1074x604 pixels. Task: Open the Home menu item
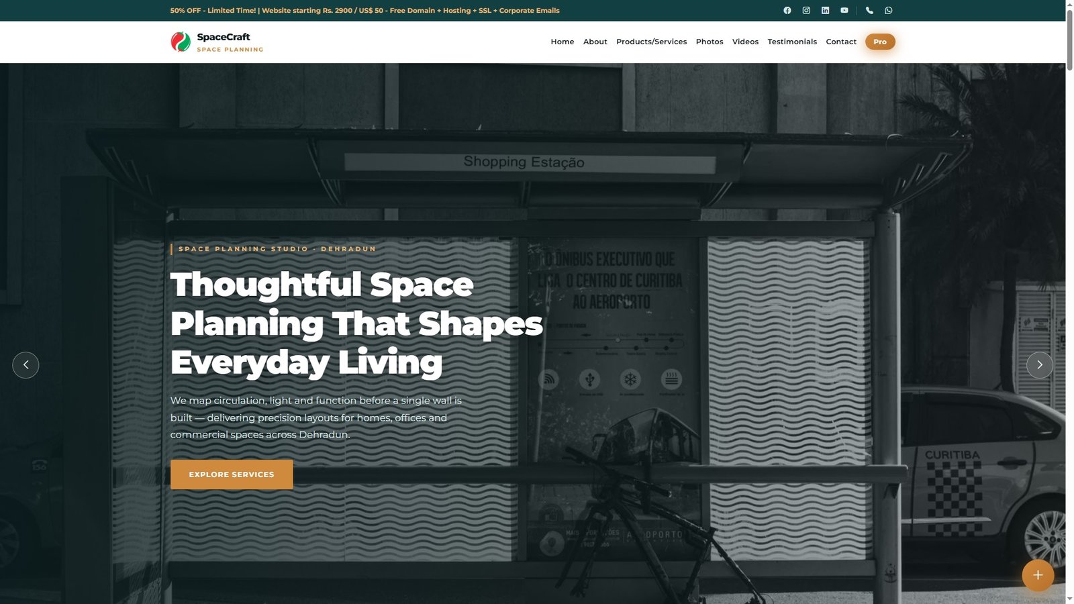pyautogui.click(x=563, y=42)
